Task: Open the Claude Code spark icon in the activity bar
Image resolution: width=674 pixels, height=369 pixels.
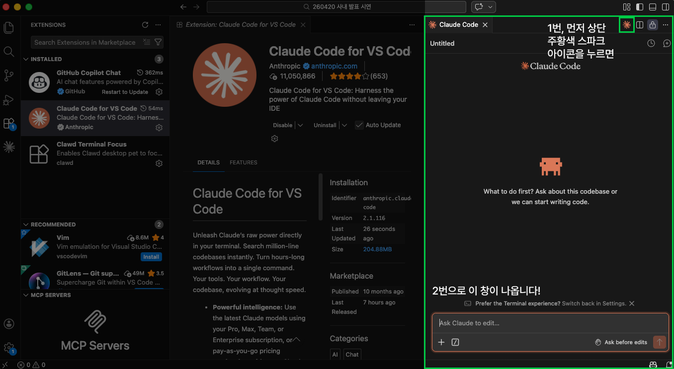Action: click(8, 147)
